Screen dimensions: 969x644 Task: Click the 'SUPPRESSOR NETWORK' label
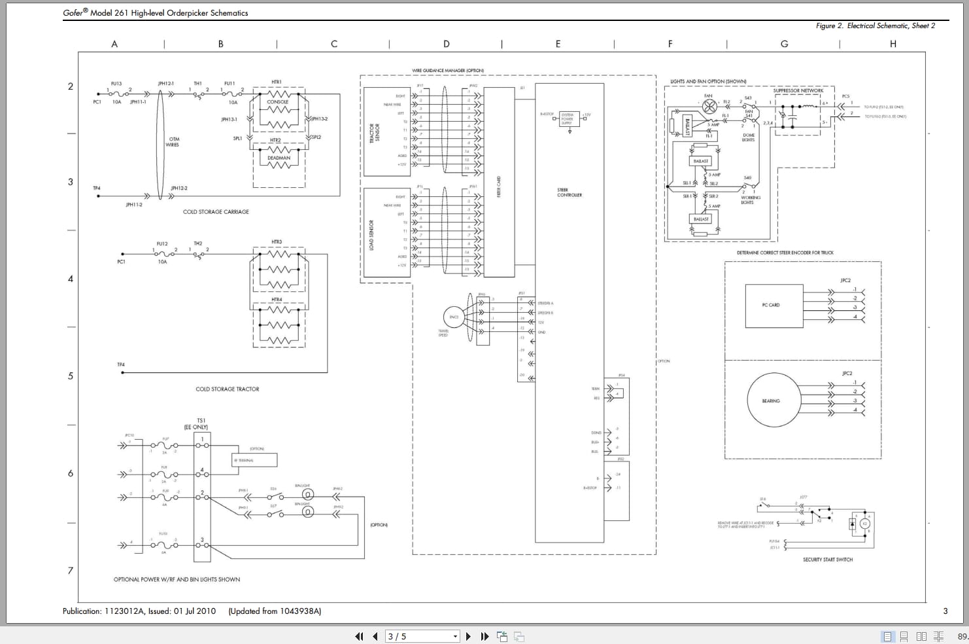coord(798,91)
